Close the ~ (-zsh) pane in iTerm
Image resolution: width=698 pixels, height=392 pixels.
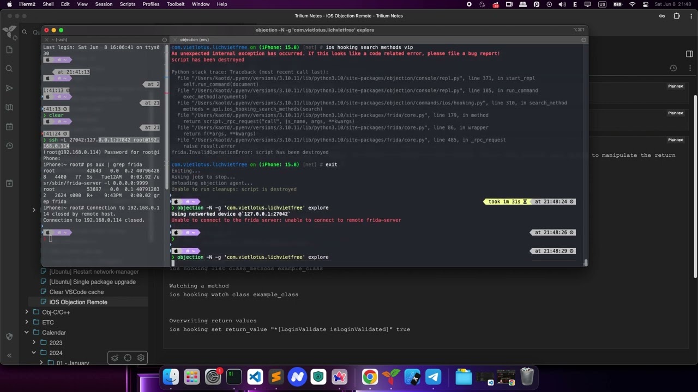click(47, 40)
